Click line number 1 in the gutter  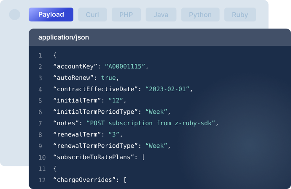coord(40,55)
